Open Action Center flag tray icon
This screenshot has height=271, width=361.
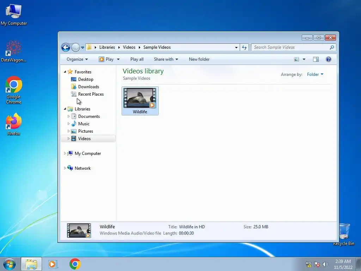point(317,264)
